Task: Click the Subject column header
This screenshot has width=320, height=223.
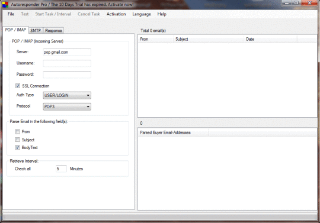Action: click(x=209, y=39)
